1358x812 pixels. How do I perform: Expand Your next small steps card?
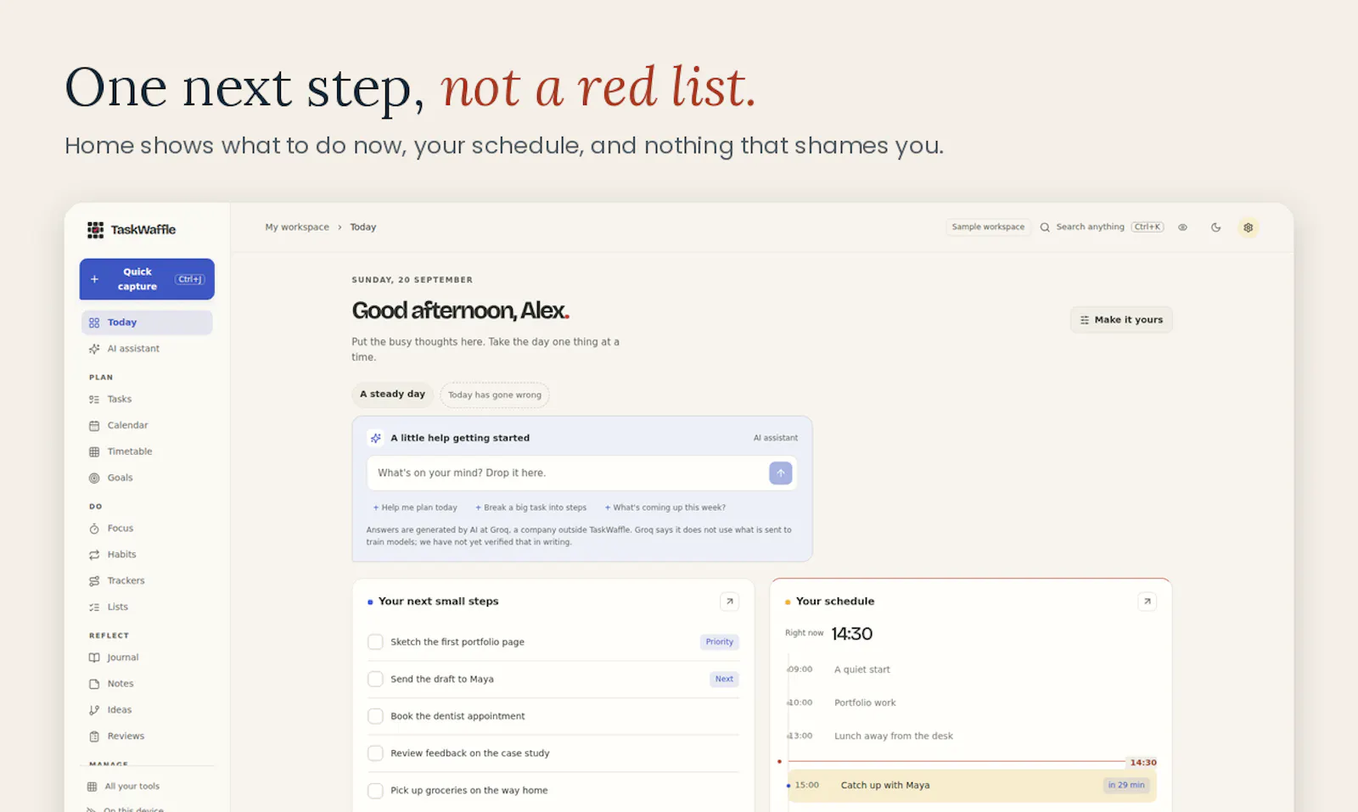pyautogui.click(x=729, y=602)
